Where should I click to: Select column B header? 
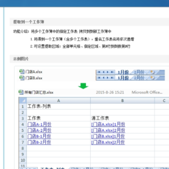click(123, 100)
